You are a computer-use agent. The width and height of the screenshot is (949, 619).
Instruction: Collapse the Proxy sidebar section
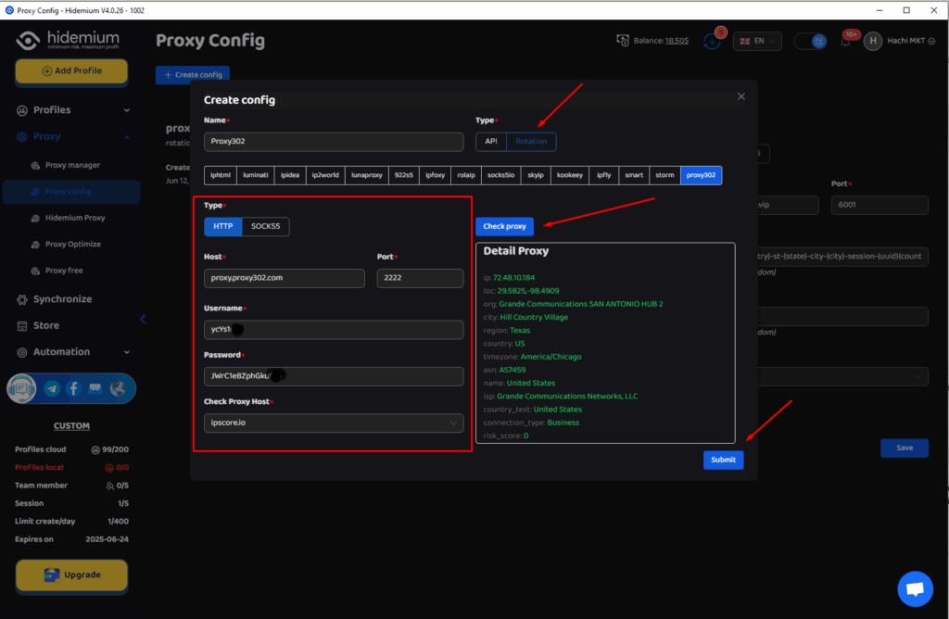pos(126,137)
